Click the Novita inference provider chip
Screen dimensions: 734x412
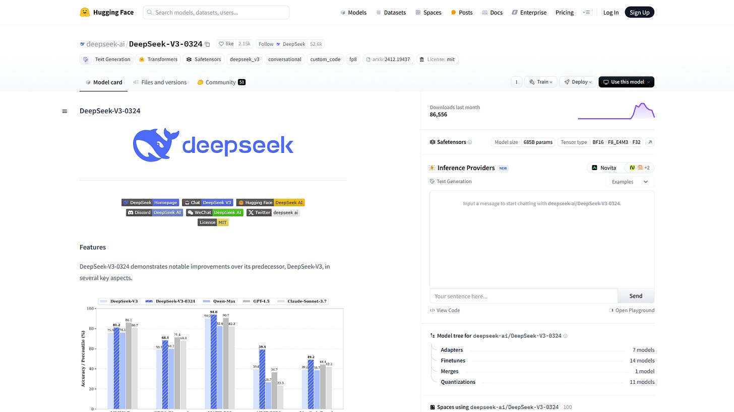(x=603, y=168)
